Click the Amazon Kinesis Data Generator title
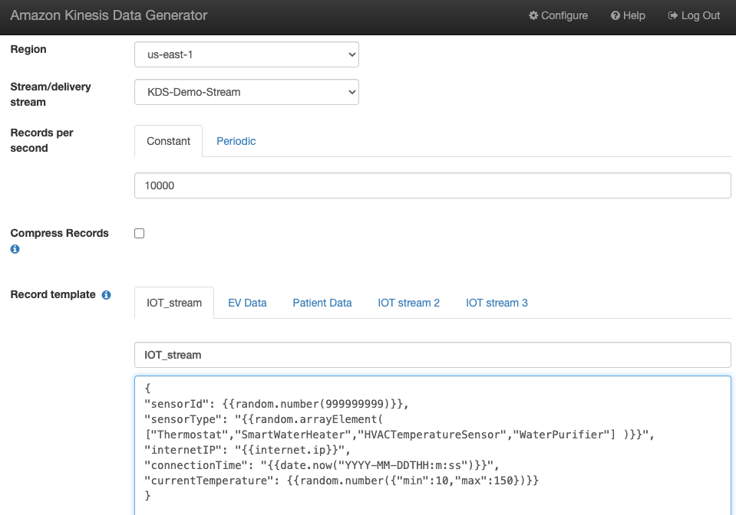The image size is (736, 515). 109,15
